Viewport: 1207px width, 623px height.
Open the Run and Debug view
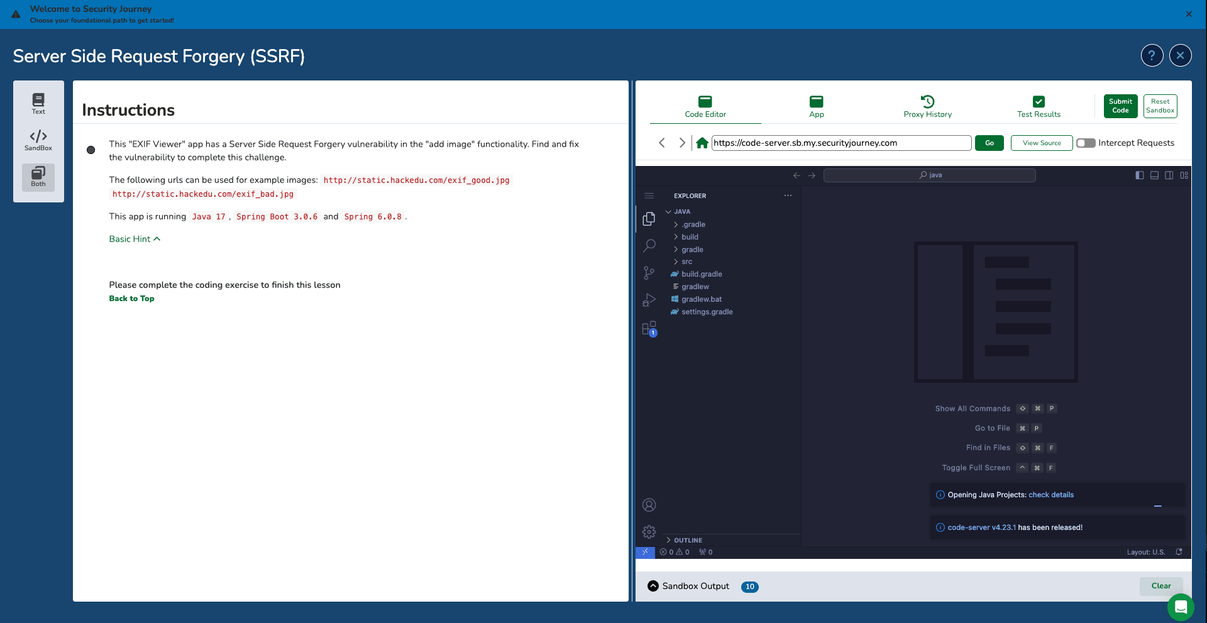(x=649, y=300)
